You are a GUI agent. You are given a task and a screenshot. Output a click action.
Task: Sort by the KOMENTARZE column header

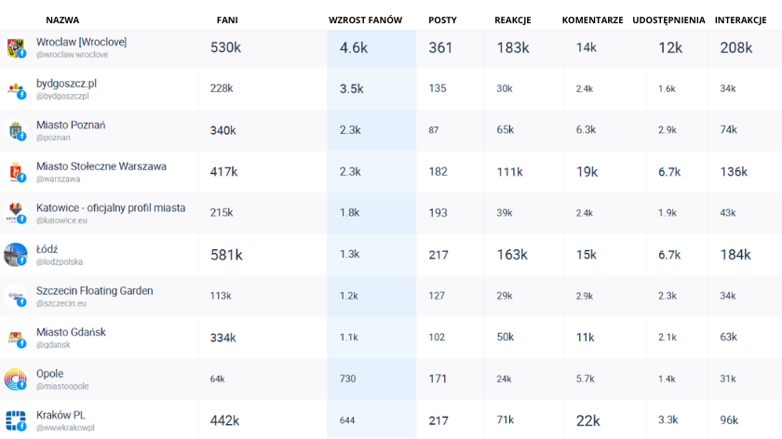(x=592, y=20)
